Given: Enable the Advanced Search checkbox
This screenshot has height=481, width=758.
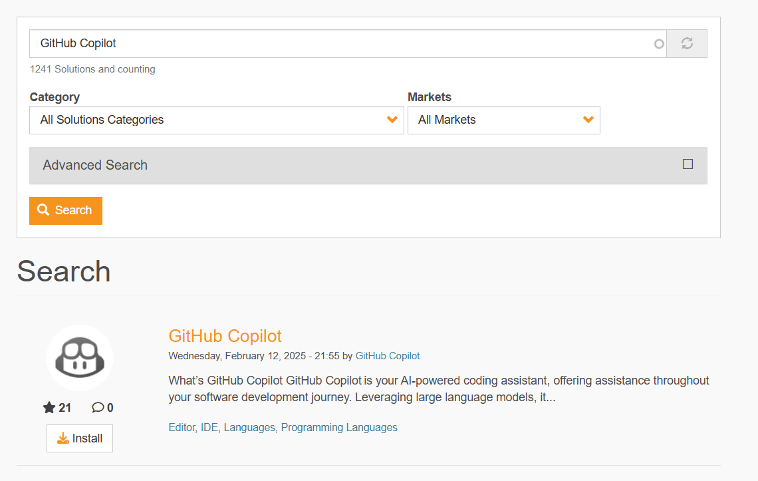Looking at the screenshot, I should click(688, 164).
